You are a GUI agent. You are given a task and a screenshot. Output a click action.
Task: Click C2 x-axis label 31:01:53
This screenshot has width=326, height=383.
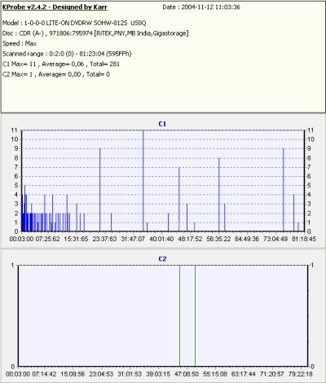pyautogui.click(x=130, y=374)
